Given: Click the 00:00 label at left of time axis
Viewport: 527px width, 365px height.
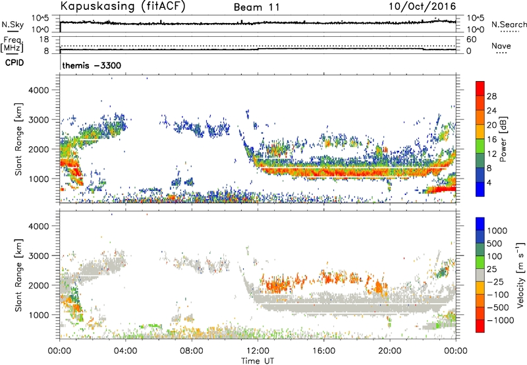Looking at the screenshot, I should click(x=59, y=351).
